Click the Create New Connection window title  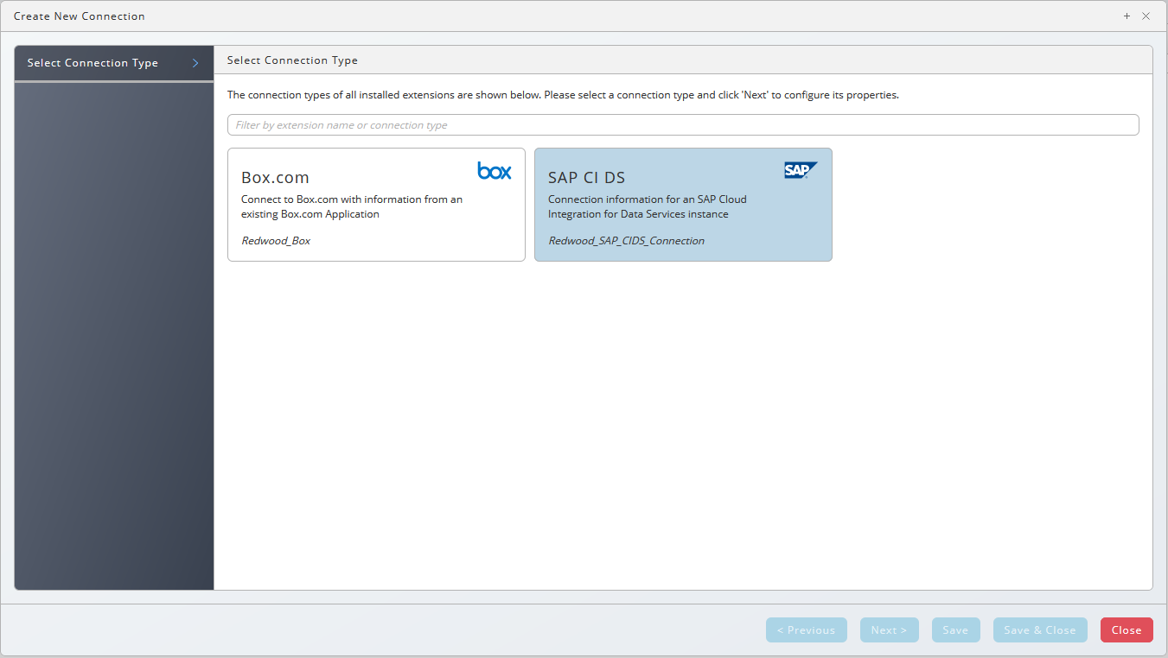tap(80, 16)
